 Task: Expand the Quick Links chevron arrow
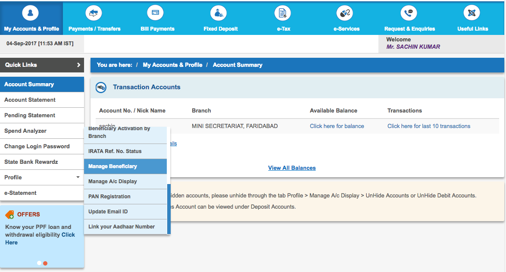pos(78,65)
